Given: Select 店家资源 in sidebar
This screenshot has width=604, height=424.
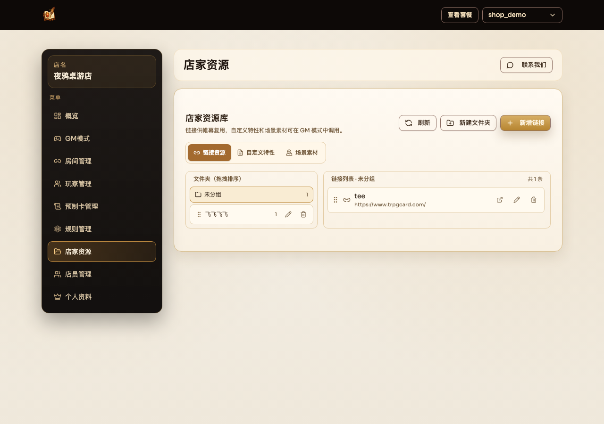Looking at the screenshot, I should point(102,252).
